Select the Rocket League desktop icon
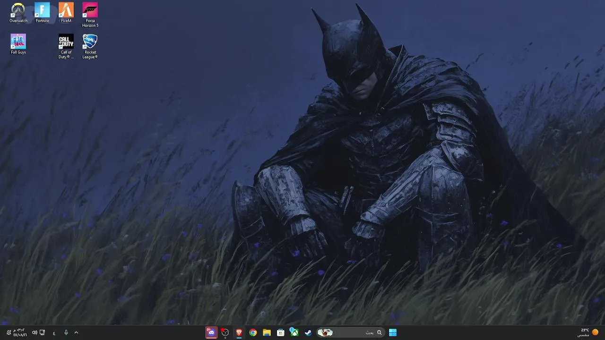The height and width of the screenshot is (340, 605). tap(90, 47)
